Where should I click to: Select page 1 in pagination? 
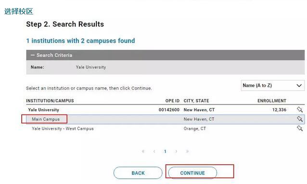click(x=165, y=151)
